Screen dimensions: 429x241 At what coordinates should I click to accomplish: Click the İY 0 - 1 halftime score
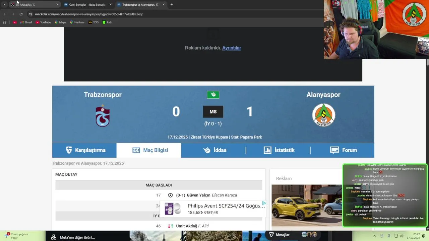point(213,124)
